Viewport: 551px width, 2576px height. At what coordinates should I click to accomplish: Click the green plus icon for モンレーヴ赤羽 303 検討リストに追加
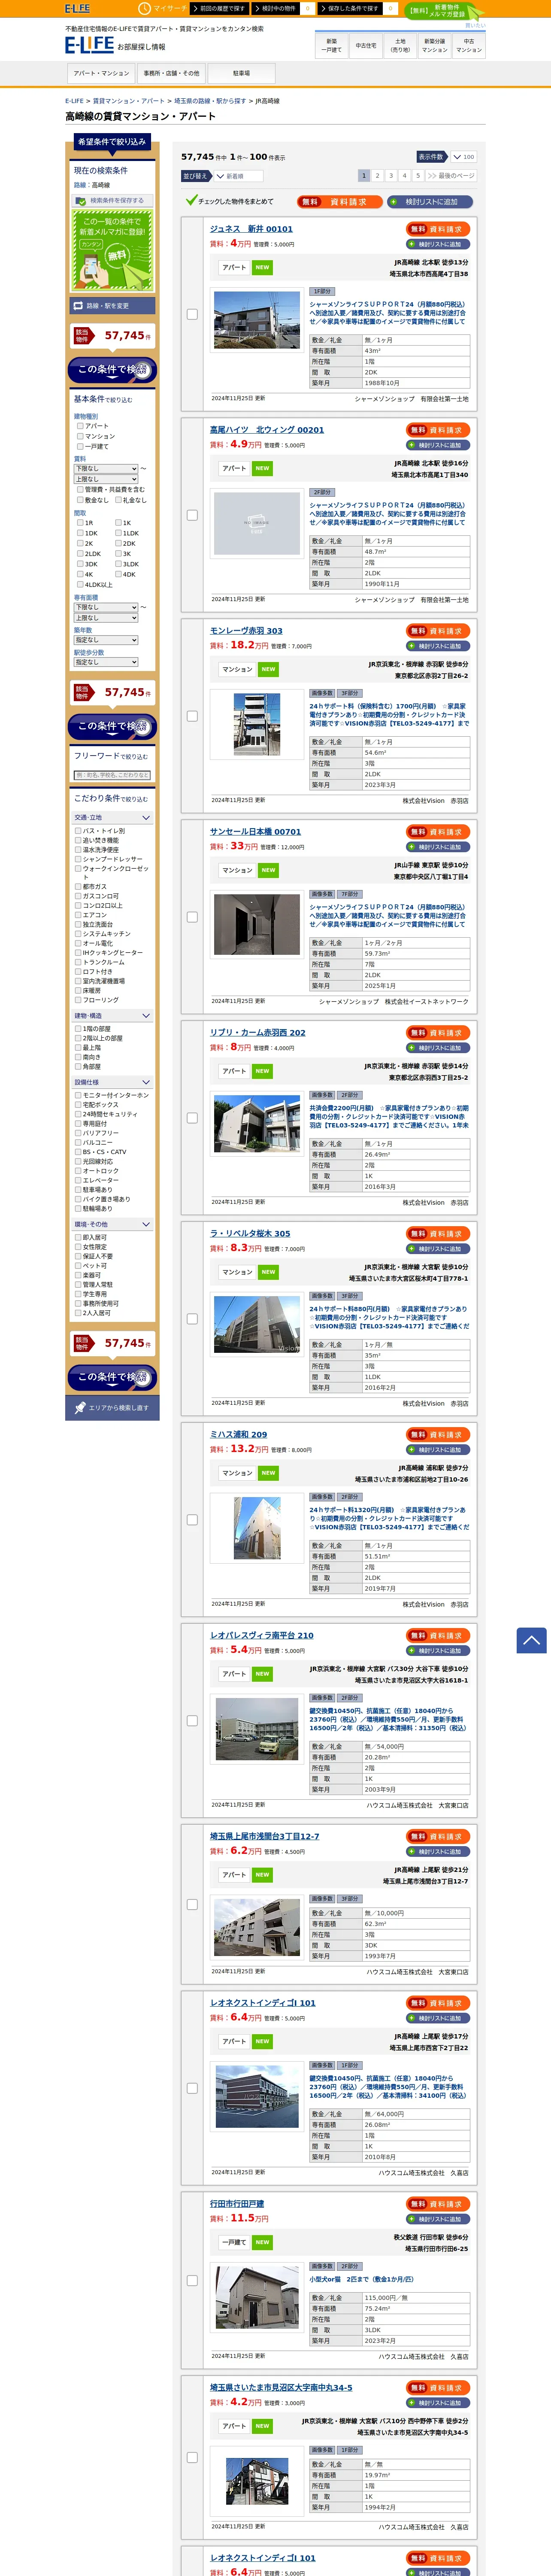(x=411, y=646)
